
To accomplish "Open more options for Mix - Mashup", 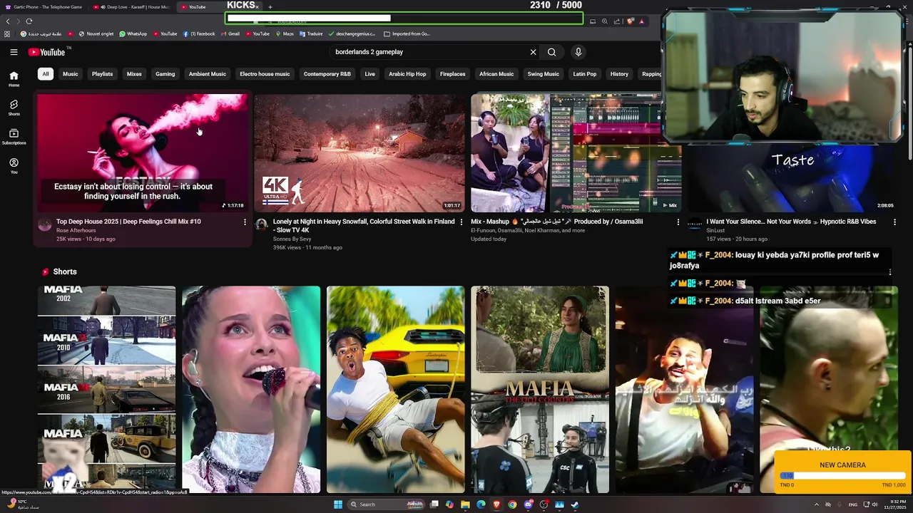I will point(678,222).
